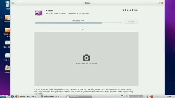Open the casper drive desktop icon
Screen dimensions: 175x98
point(7,57)
